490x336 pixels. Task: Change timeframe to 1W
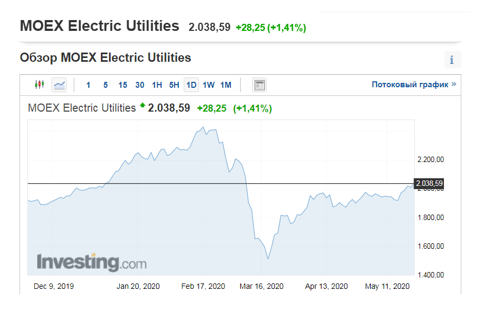[209, 85]
